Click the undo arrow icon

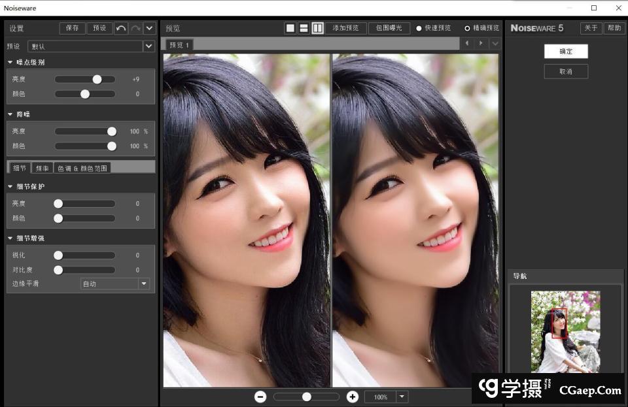(121, 28)
